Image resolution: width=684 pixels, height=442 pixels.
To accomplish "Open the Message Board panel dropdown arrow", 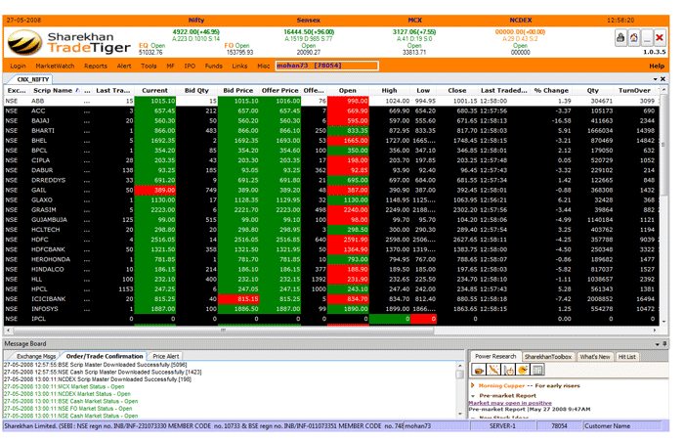I will tap(658, 344).
